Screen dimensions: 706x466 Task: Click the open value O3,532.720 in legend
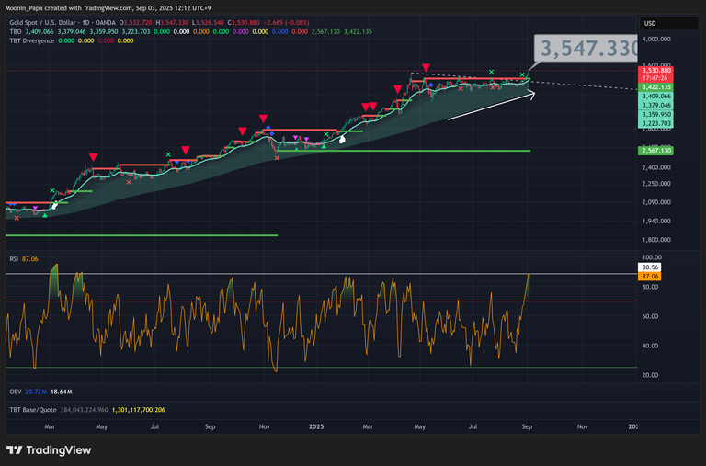tap(136, 22)
